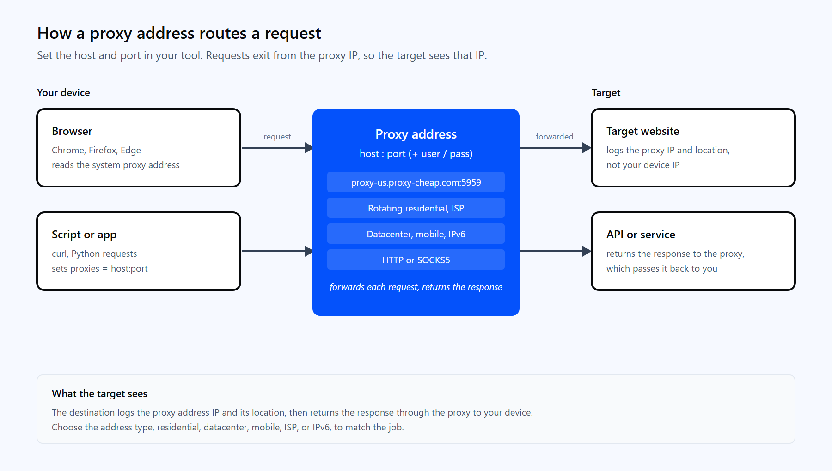This screenshot has width=832, height=471.
Task: Click 'returns the response to the proxy,' line
Action: [675, 254]
